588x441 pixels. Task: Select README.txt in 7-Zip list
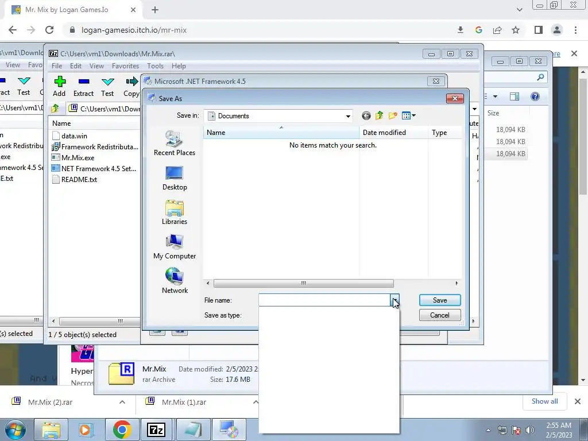click(79, 179)
